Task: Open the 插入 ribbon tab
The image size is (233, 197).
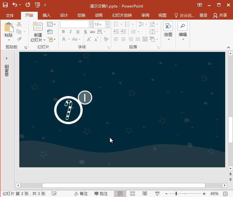Action: pos(47,15)
